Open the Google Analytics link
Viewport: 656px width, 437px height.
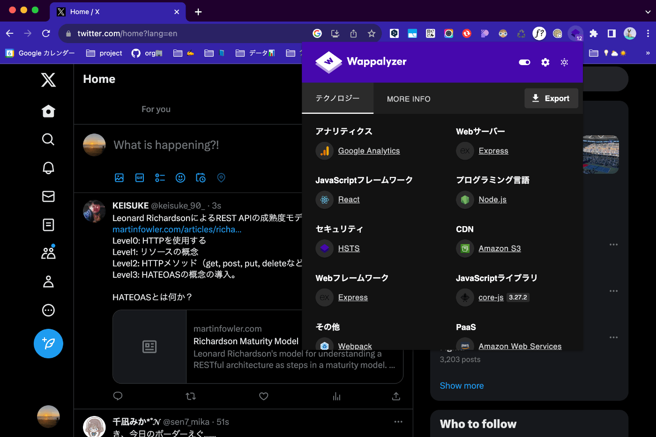[x=369, y=151]
